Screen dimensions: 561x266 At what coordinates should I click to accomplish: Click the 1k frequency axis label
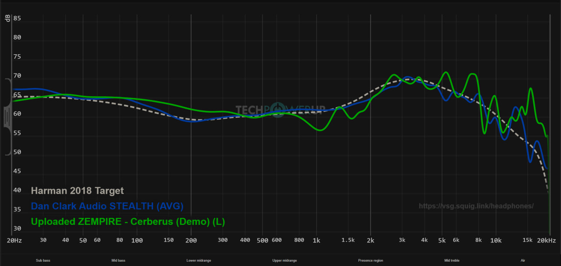coord(317,240)
